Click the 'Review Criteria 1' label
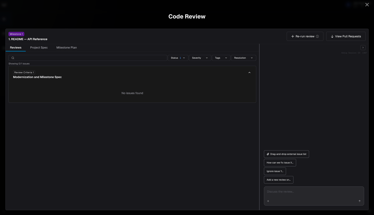Screen dimensions: 374x215 click(24, 72)
